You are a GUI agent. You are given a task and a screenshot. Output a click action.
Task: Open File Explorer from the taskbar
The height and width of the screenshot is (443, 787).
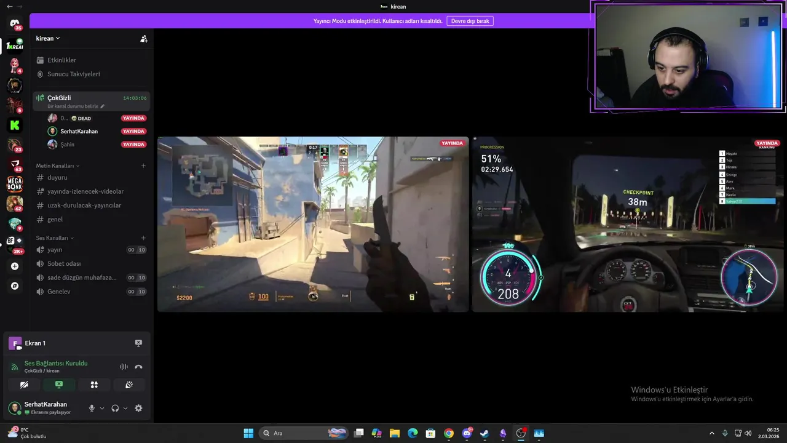click(x=395, y=433)
